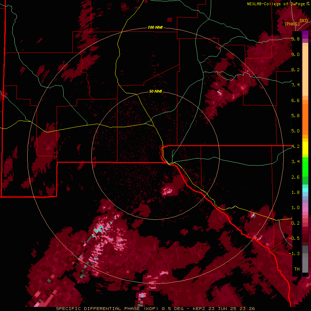The image size is (311, 311).
Task: Pick the yellow band on the color bar
Action: [x=305, y=148]
